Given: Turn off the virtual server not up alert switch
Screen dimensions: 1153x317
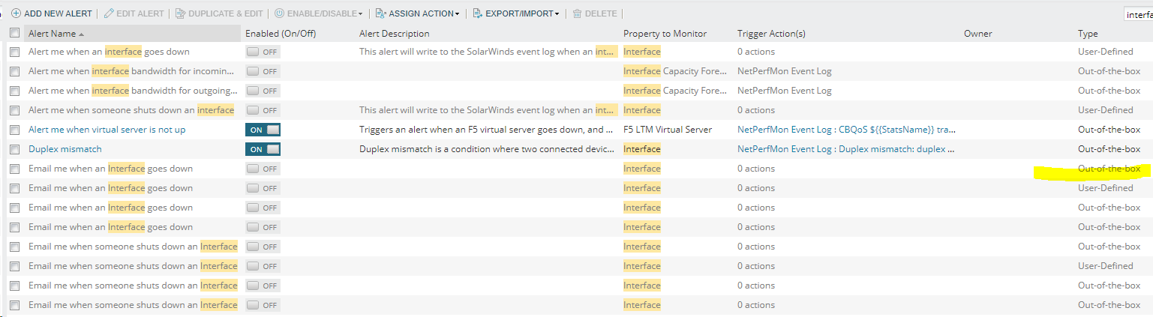Looking at the screenshot, I should (263, 130).
